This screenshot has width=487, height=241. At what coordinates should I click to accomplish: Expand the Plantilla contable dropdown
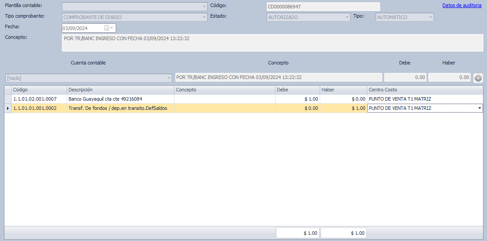(x=204, y=7)
